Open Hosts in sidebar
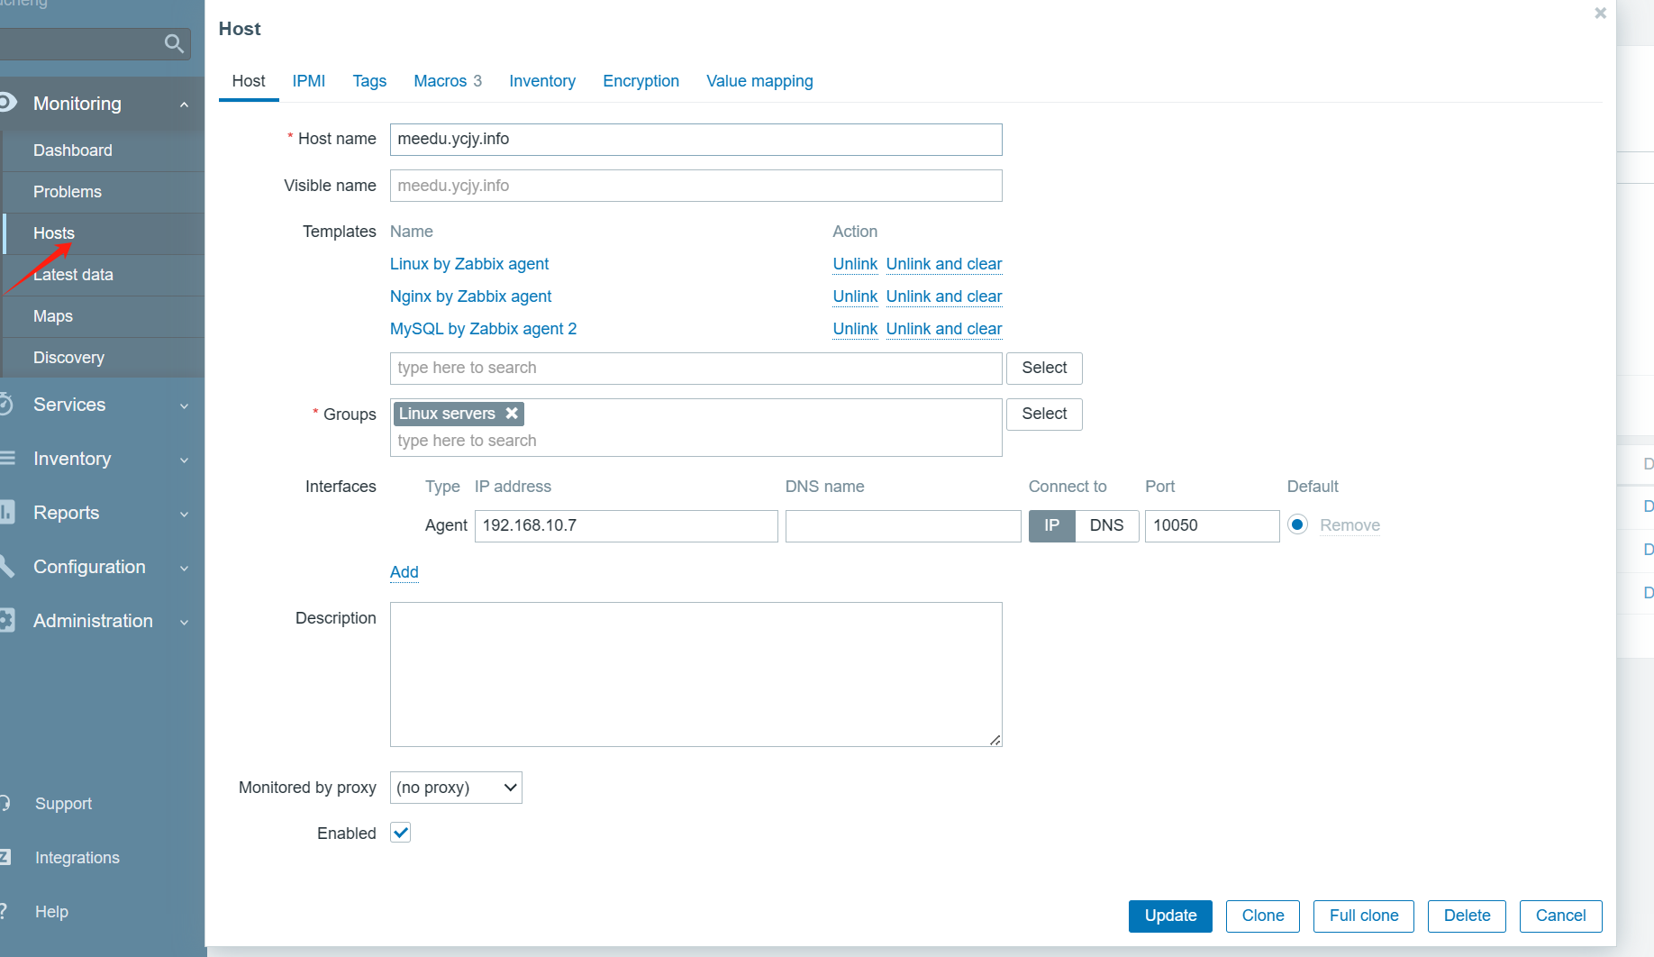1654x957 pixels. (54, 233)
